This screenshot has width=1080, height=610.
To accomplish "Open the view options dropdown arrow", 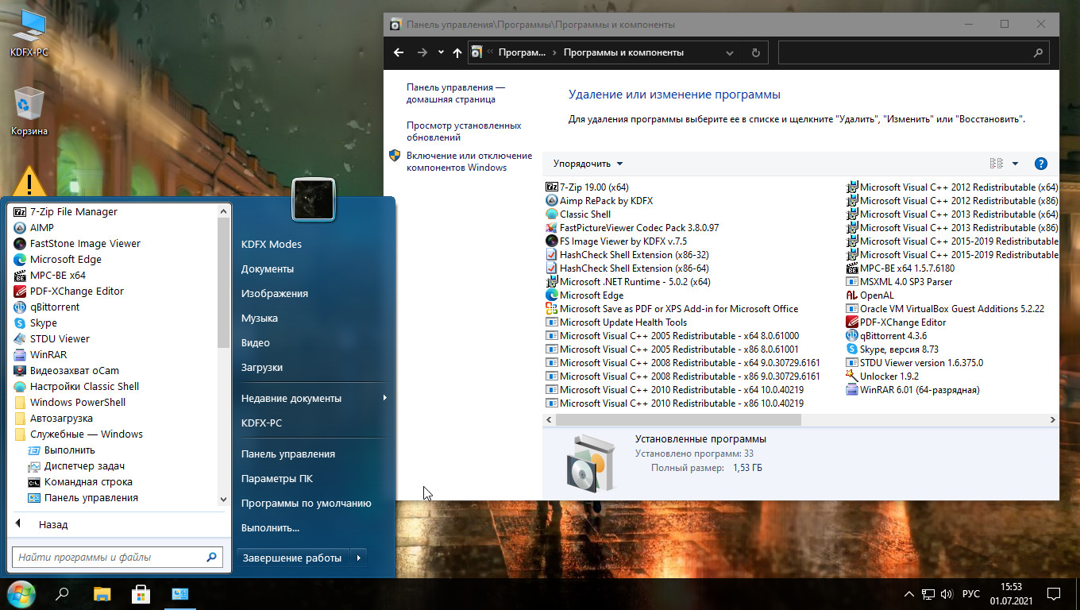I will pos(1015,164).
